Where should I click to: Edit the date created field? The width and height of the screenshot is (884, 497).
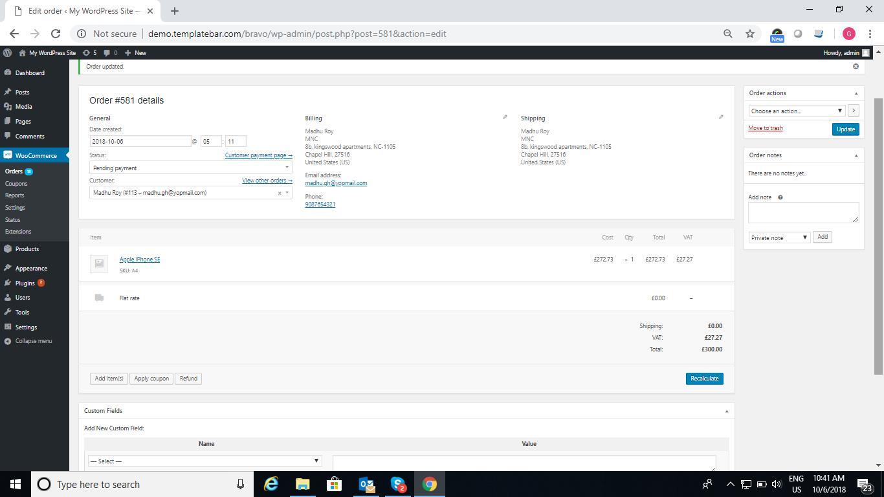click(x=140, y=141)
